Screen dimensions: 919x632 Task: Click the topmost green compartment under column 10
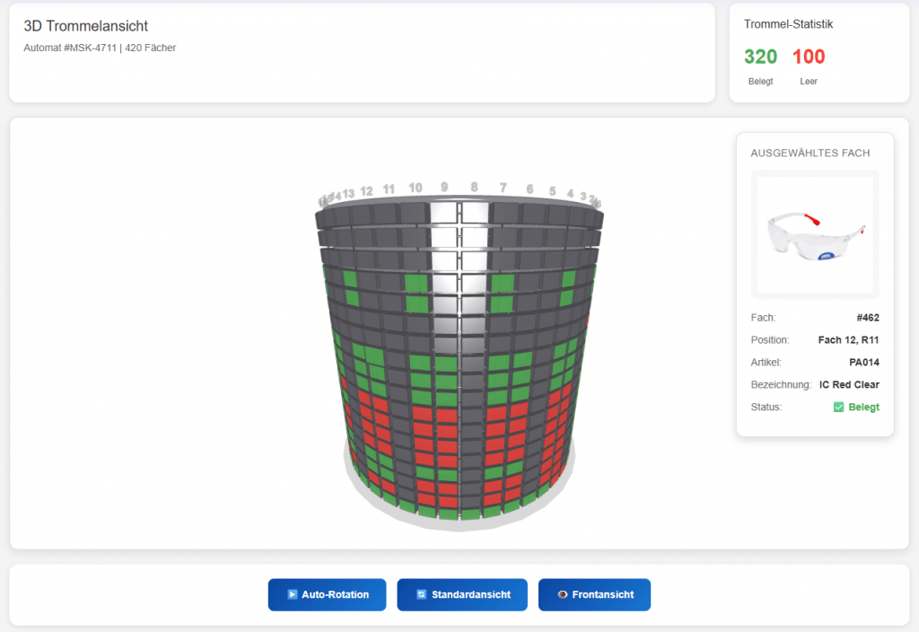click(416, 285)
